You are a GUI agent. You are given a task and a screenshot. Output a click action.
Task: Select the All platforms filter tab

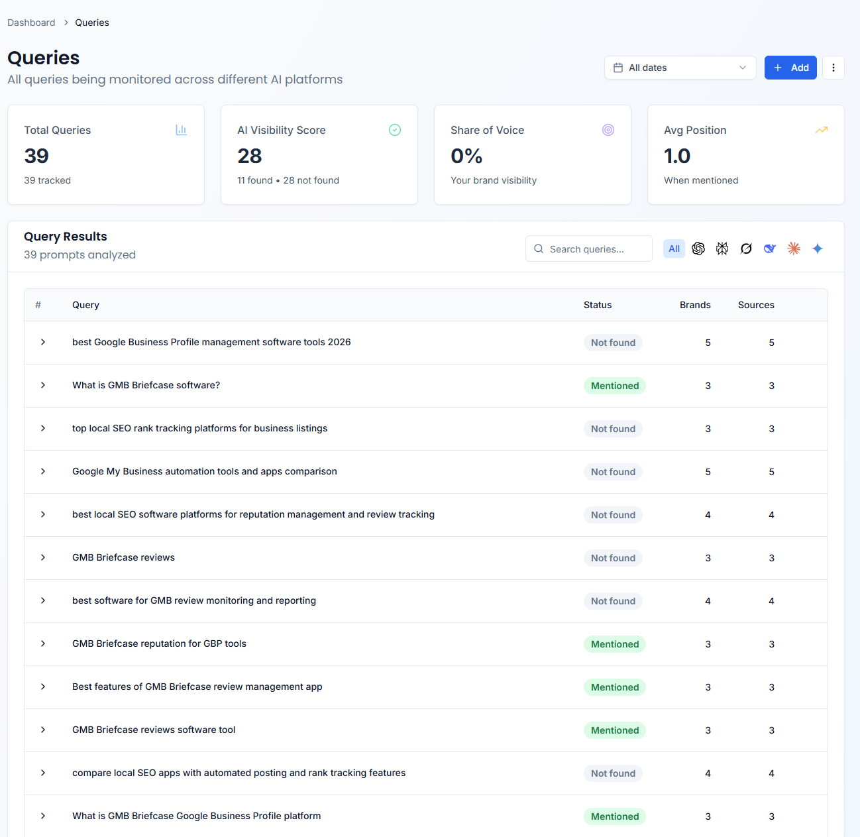click(x=674, y=249)
